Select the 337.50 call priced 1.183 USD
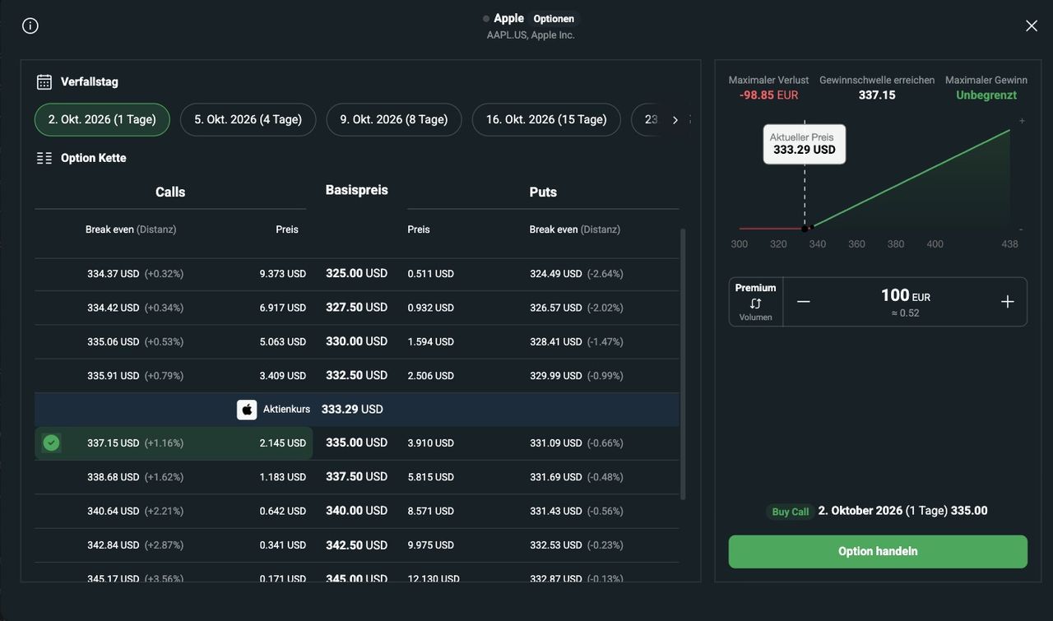 click(174, 477)
